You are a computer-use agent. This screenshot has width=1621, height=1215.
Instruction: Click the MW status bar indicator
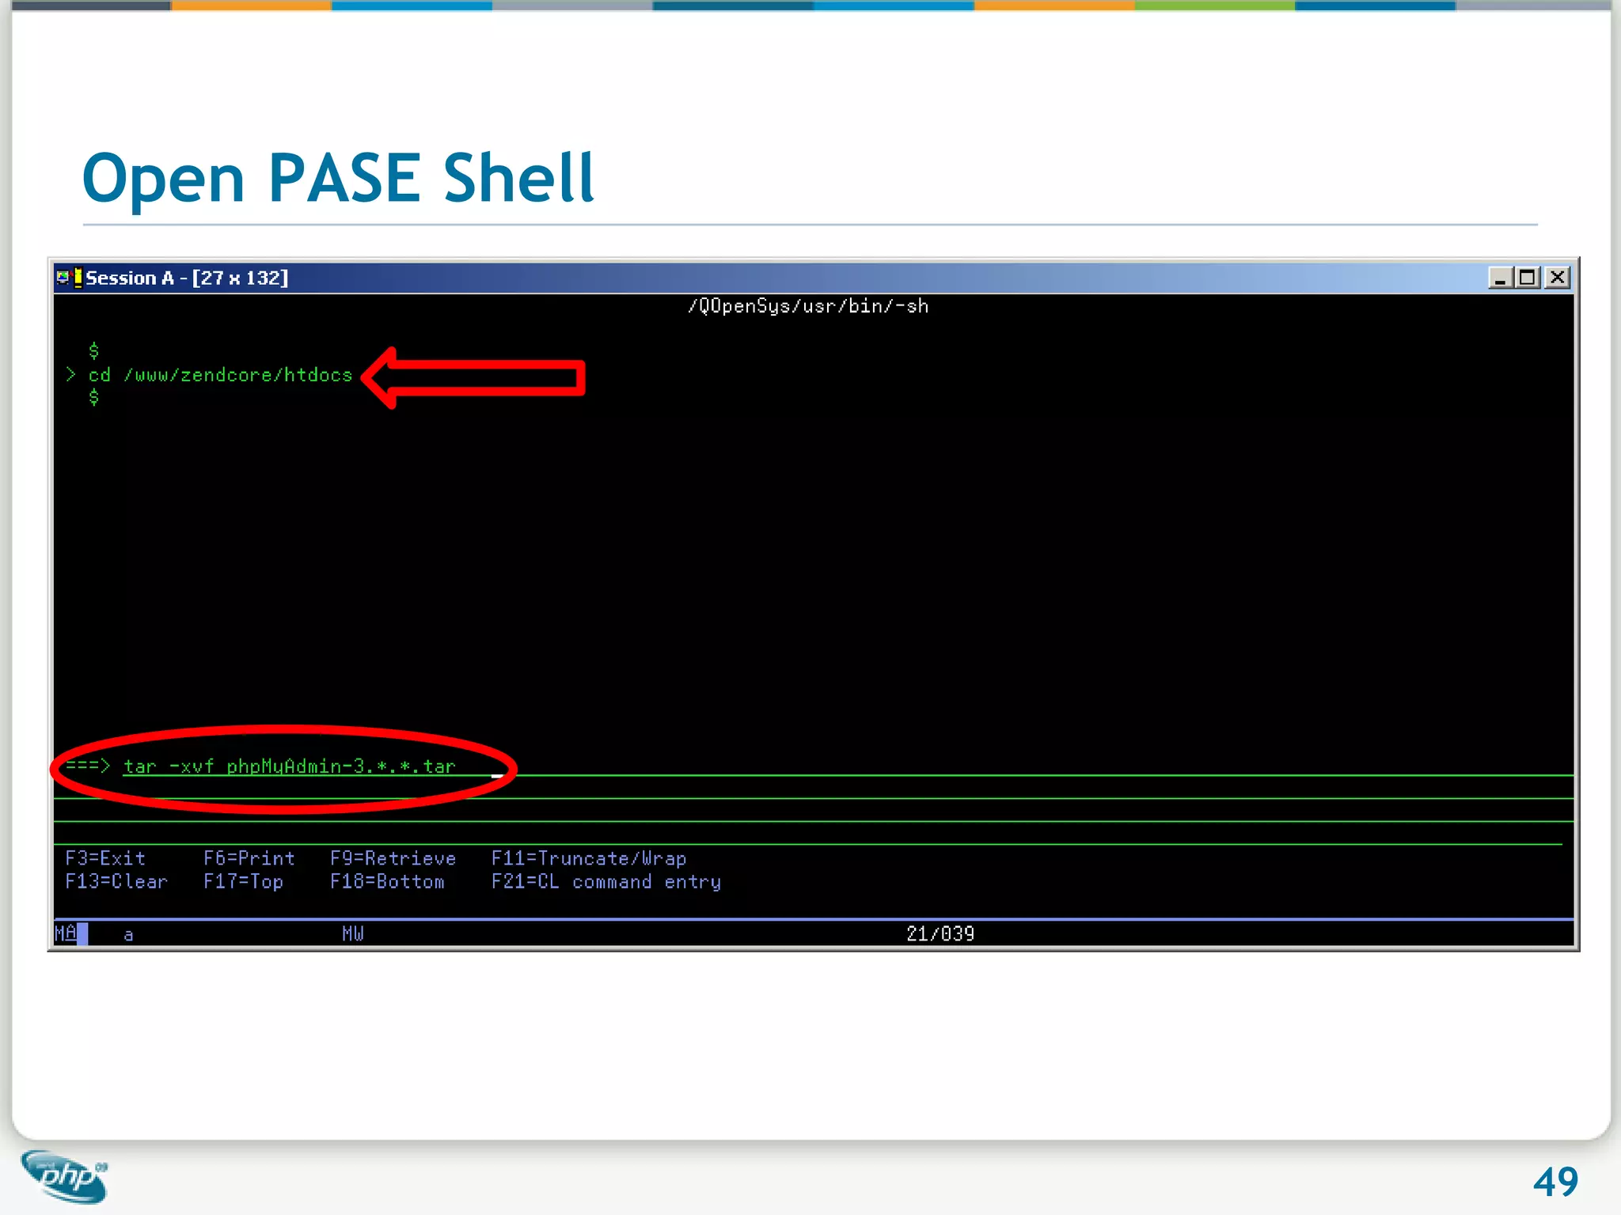tap(353, 933)
